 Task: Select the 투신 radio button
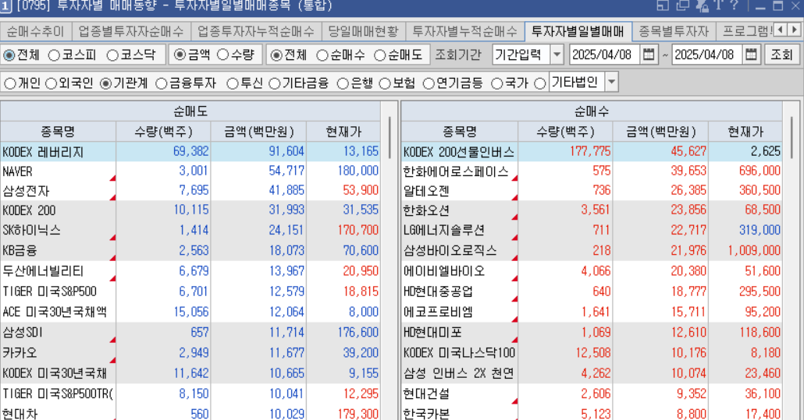coord(233,84)
